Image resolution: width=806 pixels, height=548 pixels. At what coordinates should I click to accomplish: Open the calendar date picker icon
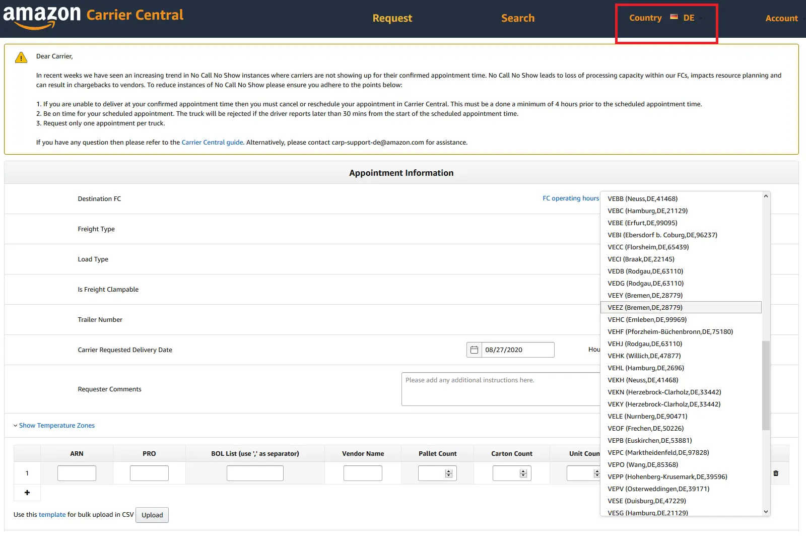pyautogui.click(x=474, y=350)
